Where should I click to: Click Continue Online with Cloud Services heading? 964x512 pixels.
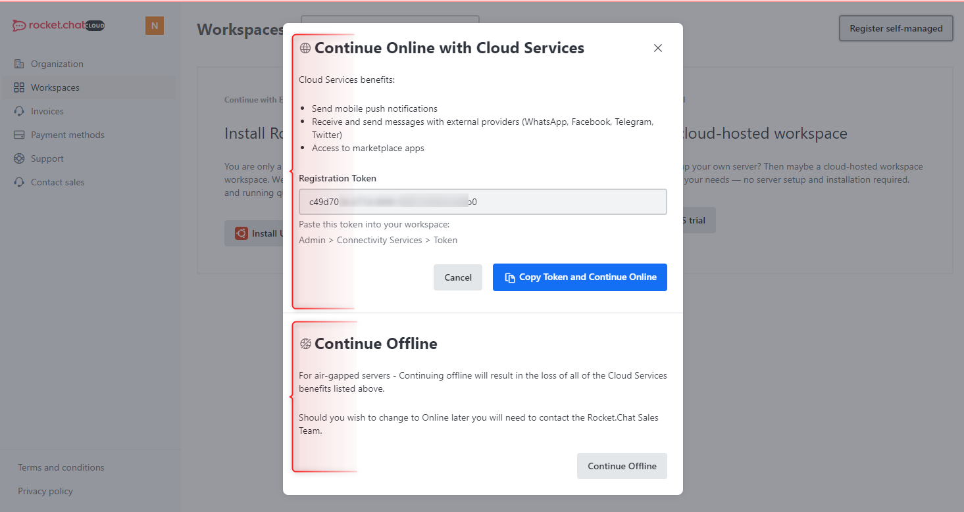(x=449, y=48)
